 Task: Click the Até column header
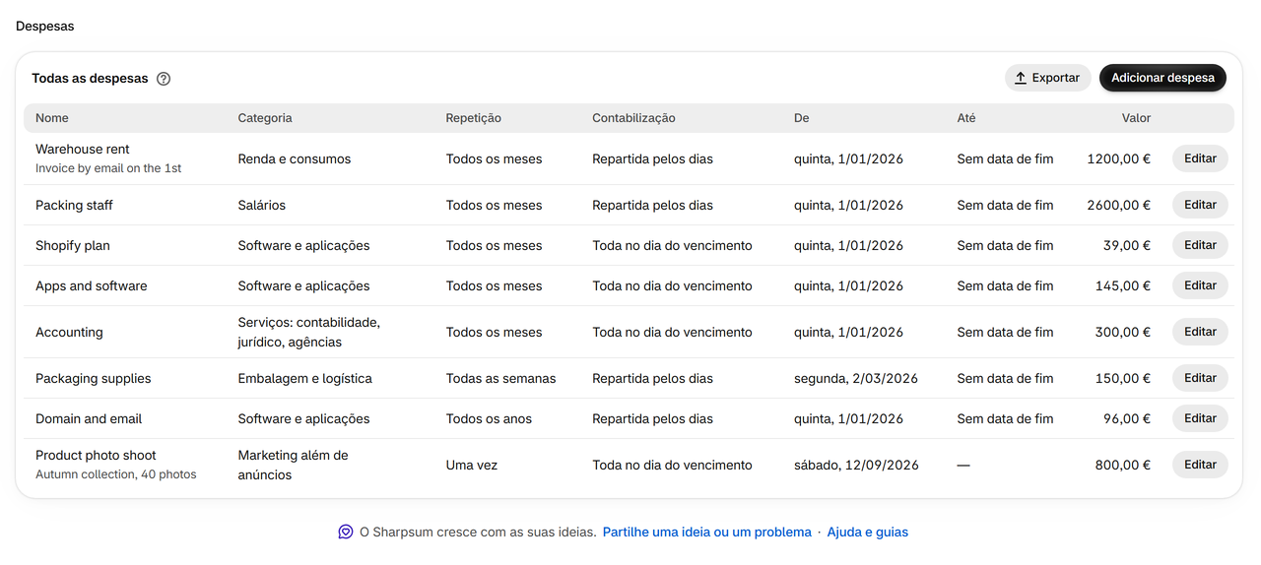point(966,118)
